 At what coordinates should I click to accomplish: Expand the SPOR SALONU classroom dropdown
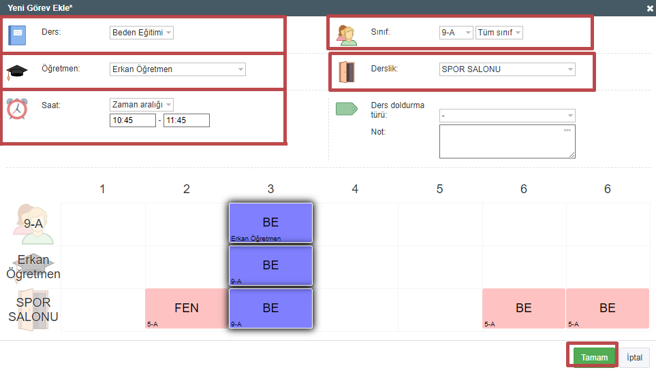(x=507, y=69)
